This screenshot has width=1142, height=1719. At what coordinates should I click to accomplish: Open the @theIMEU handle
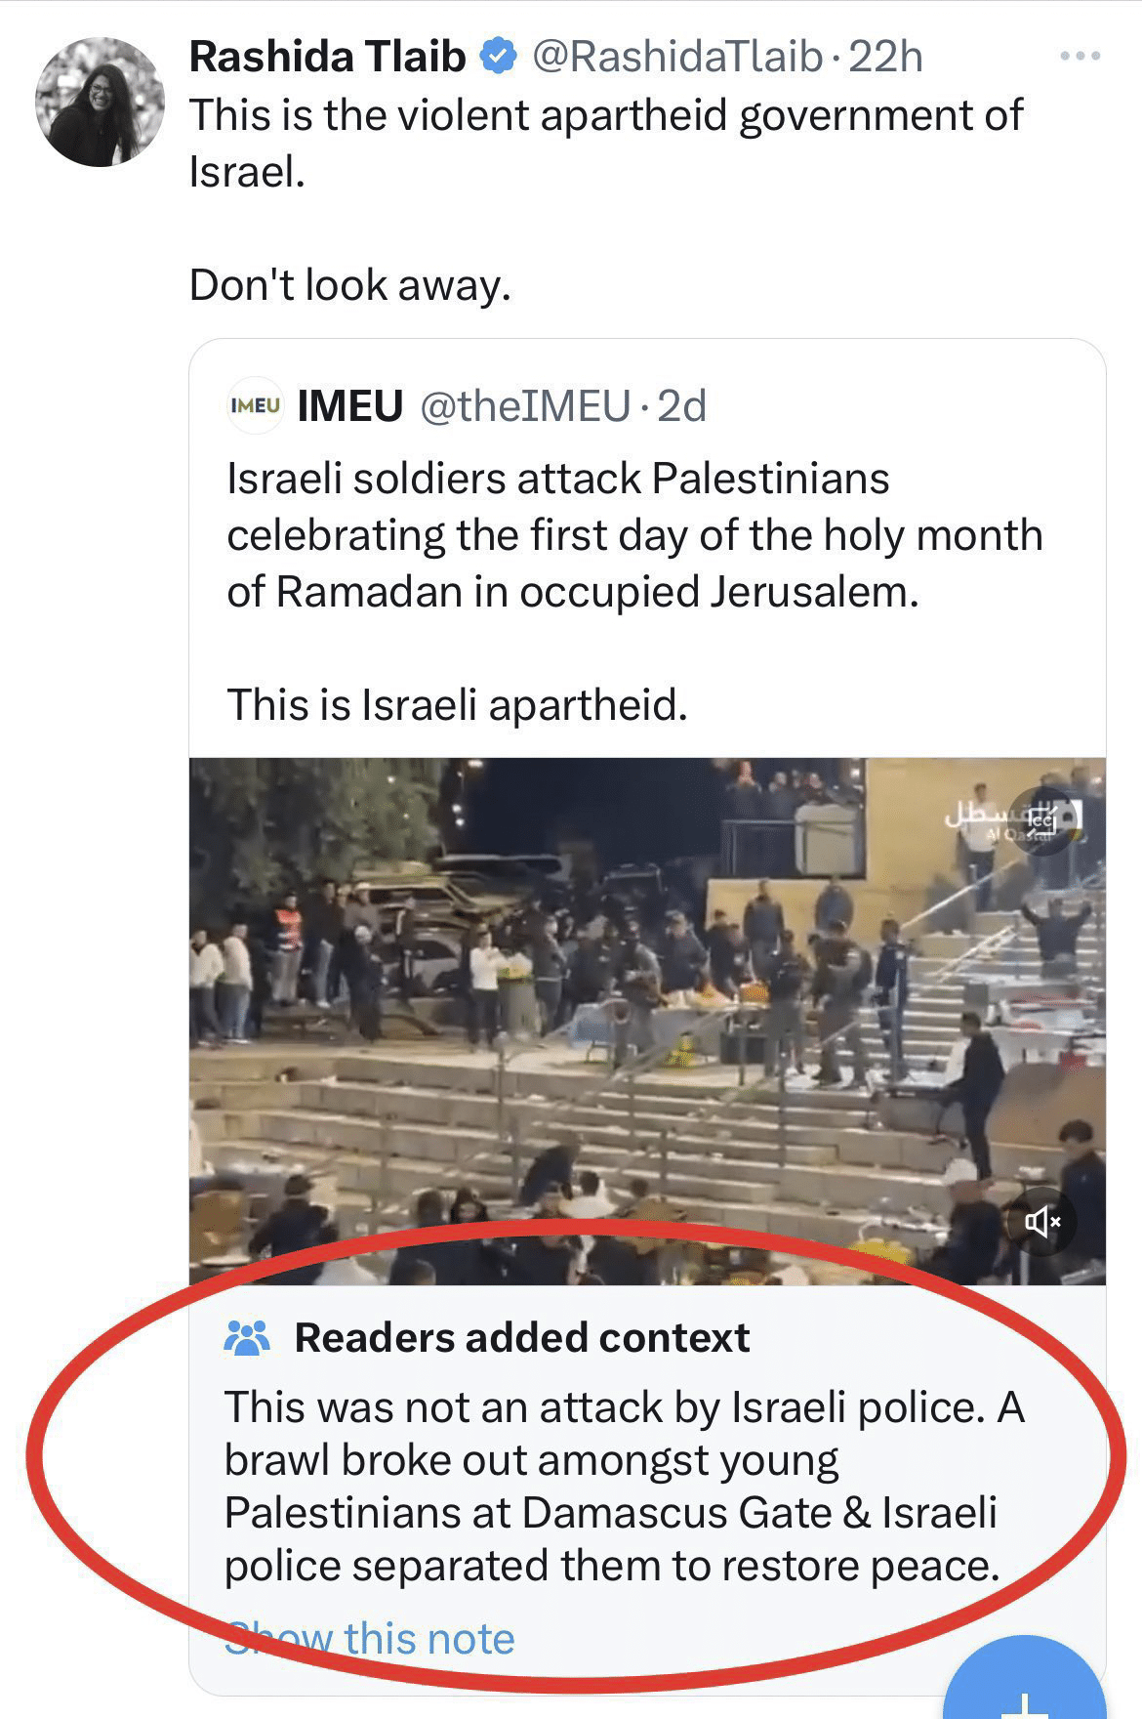pos(525,405)
